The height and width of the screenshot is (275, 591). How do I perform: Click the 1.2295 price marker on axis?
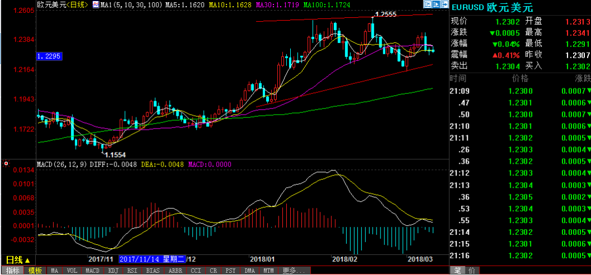(x=49, y=56)
